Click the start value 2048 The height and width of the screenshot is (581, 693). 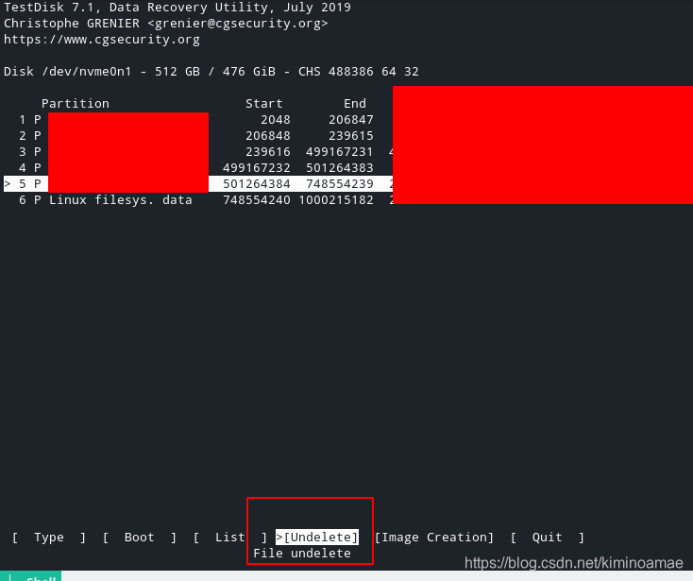pos(276,120)
